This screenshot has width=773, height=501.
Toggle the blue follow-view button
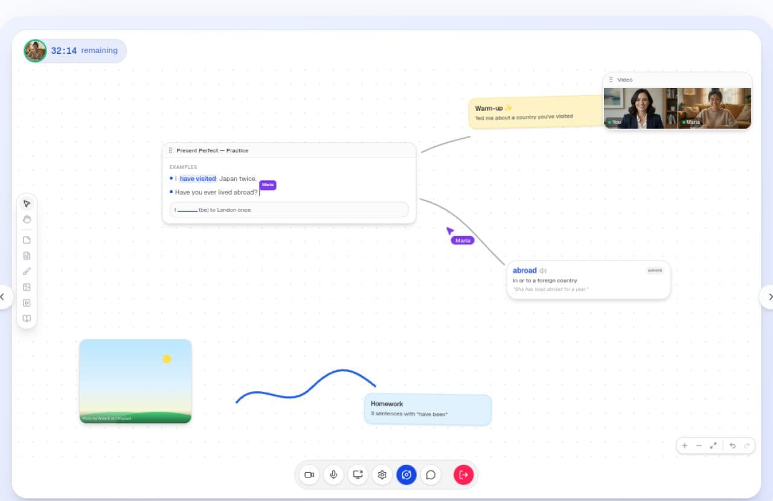406,475
